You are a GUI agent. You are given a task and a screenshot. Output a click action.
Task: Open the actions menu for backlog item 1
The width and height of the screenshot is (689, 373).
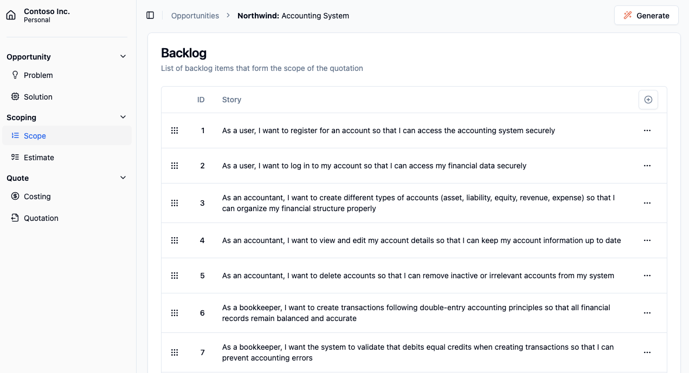[647, 130]
